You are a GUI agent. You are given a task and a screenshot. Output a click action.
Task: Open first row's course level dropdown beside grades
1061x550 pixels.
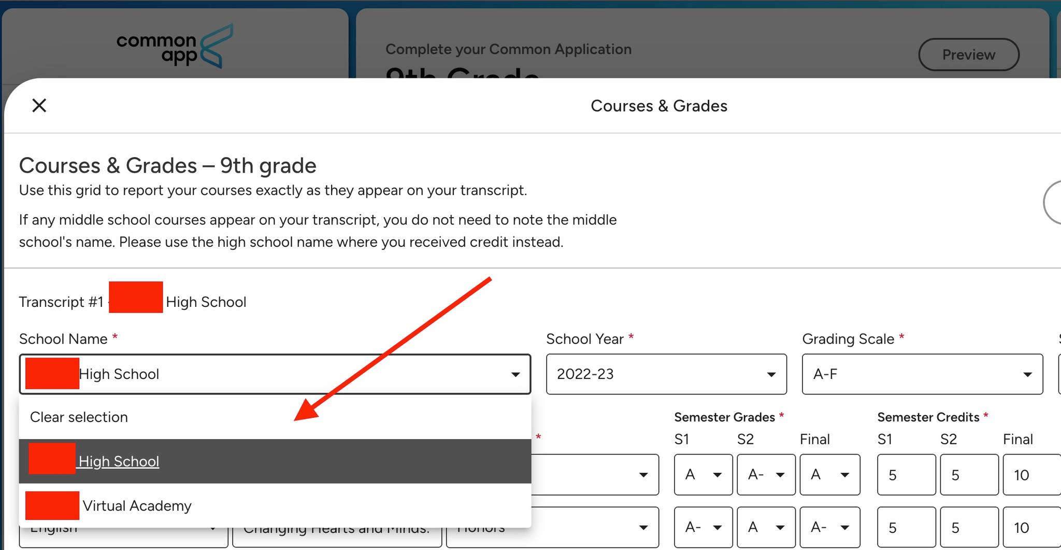595,475
